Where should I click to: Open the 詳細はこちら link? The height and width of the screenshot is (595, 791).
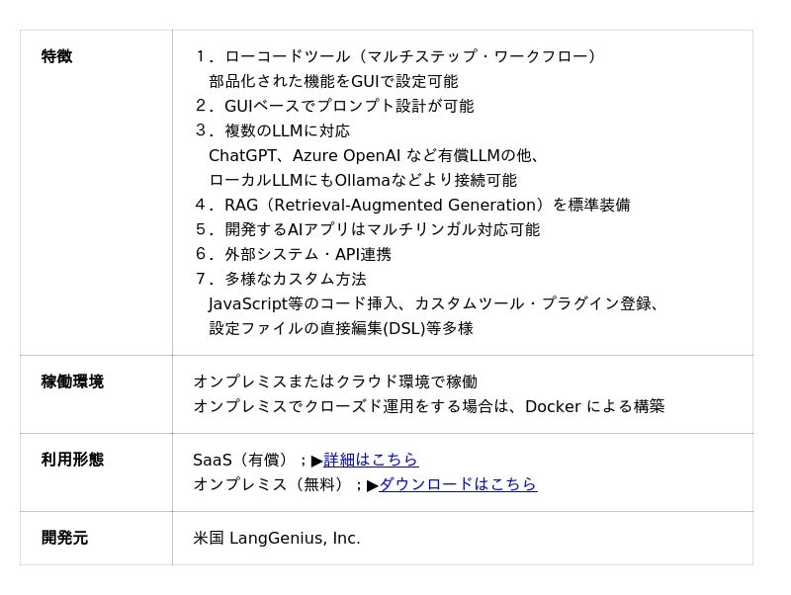pyautogui.click(x=371, y=460)
